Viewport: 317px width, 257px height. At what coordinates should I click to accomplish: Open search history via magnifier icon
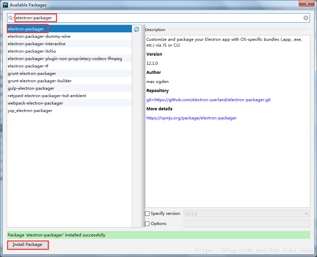(11, 18)
